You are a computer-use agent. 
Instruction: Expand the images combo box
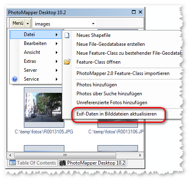click(93, 24)
